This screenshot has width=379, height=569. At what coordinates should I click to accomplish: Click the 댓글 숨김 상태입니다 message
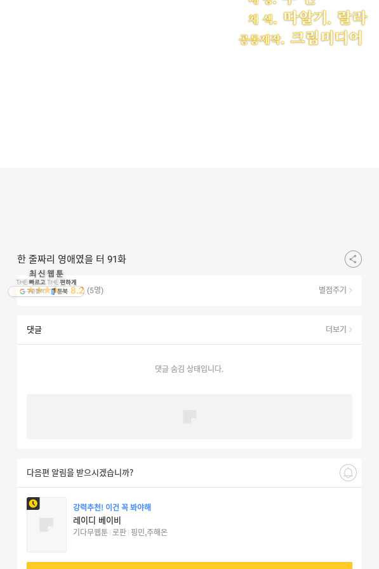[x=189, y=369]
